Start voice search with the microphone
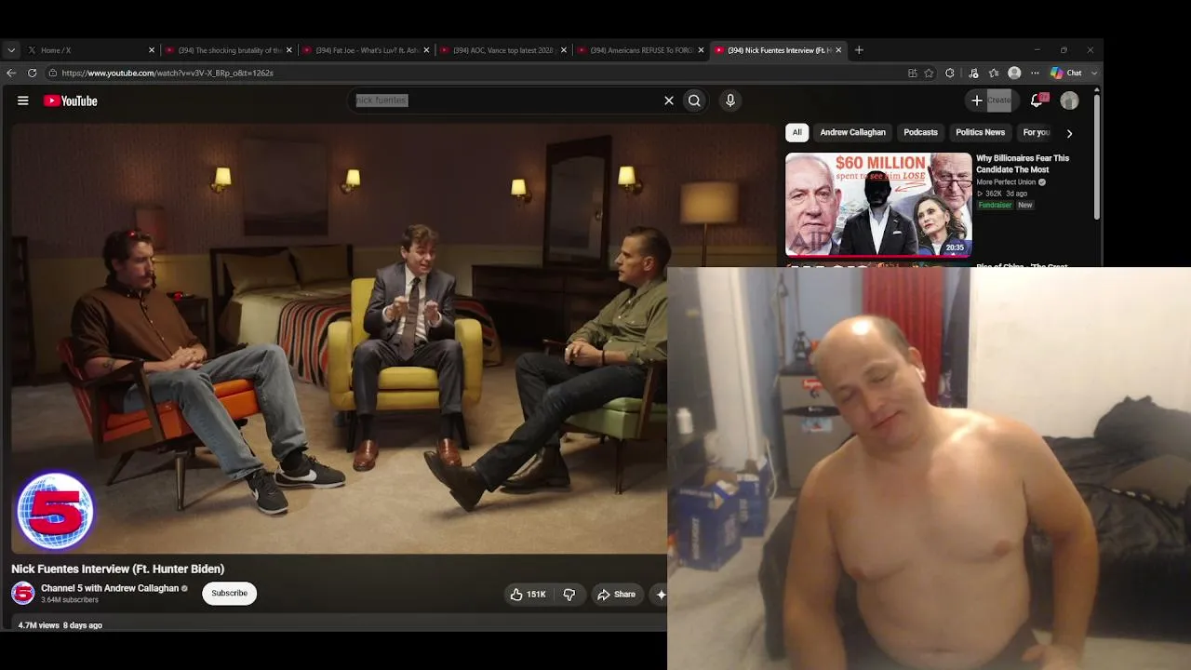The image size is (1191, 670). (x=730, y=100)
